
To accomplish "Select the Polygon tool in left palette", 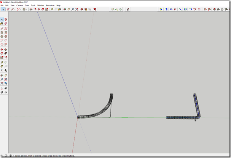I will [6, 36].
